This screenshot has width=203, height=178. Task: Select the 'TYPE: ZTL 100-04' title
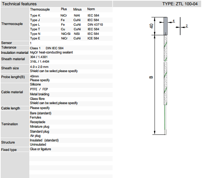coord(180,4)
